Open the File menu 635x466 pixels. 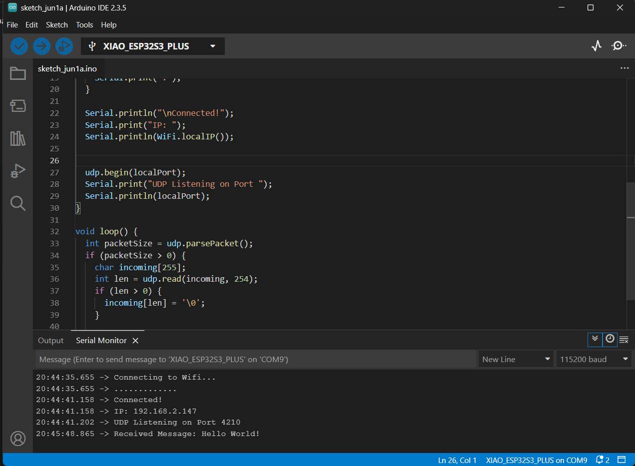coord(12,25)
